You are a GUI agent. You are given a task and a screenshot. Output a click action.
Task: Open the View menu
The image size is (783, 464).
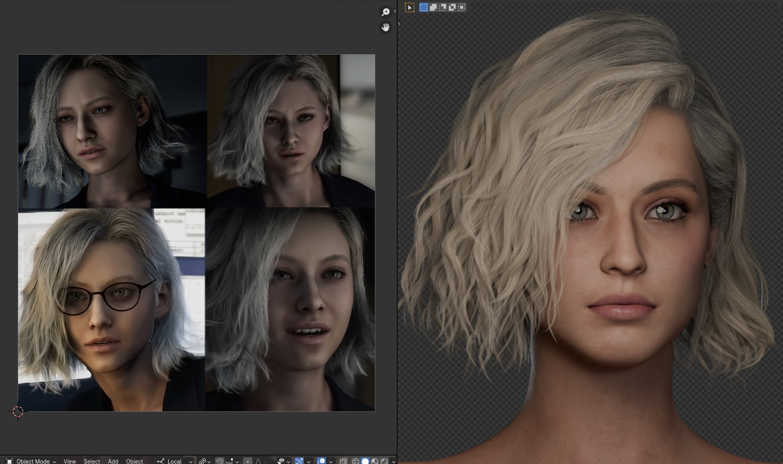(x=70, y=461)
